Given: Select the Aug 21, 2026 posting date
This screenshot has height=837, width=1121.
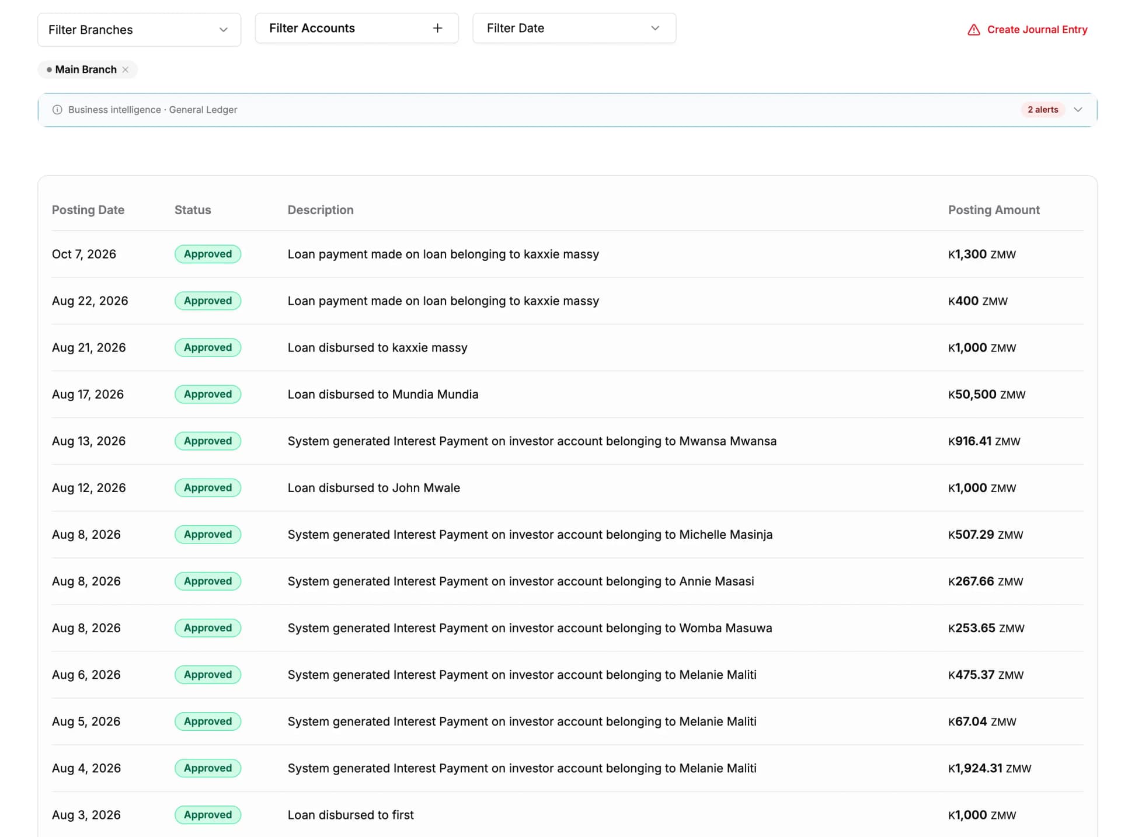Looking at the screenshot, I should [89, 347].
